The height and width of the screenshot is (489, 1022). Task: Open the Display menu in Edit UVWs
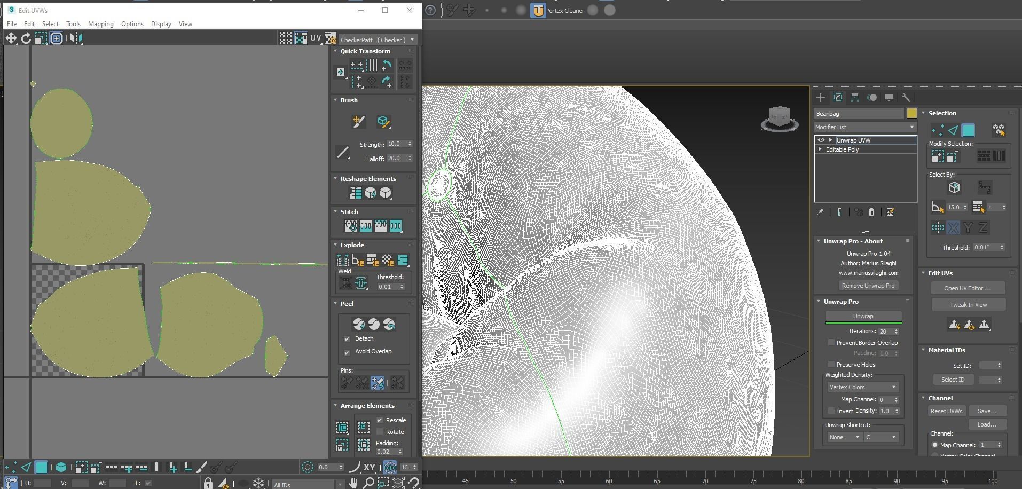[161, 24]
